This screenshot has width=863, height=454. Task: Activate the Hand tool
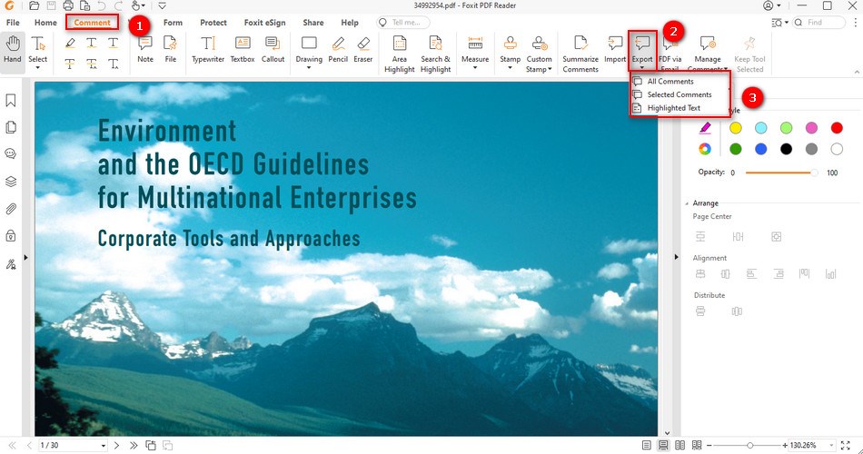tap(12, 52)
